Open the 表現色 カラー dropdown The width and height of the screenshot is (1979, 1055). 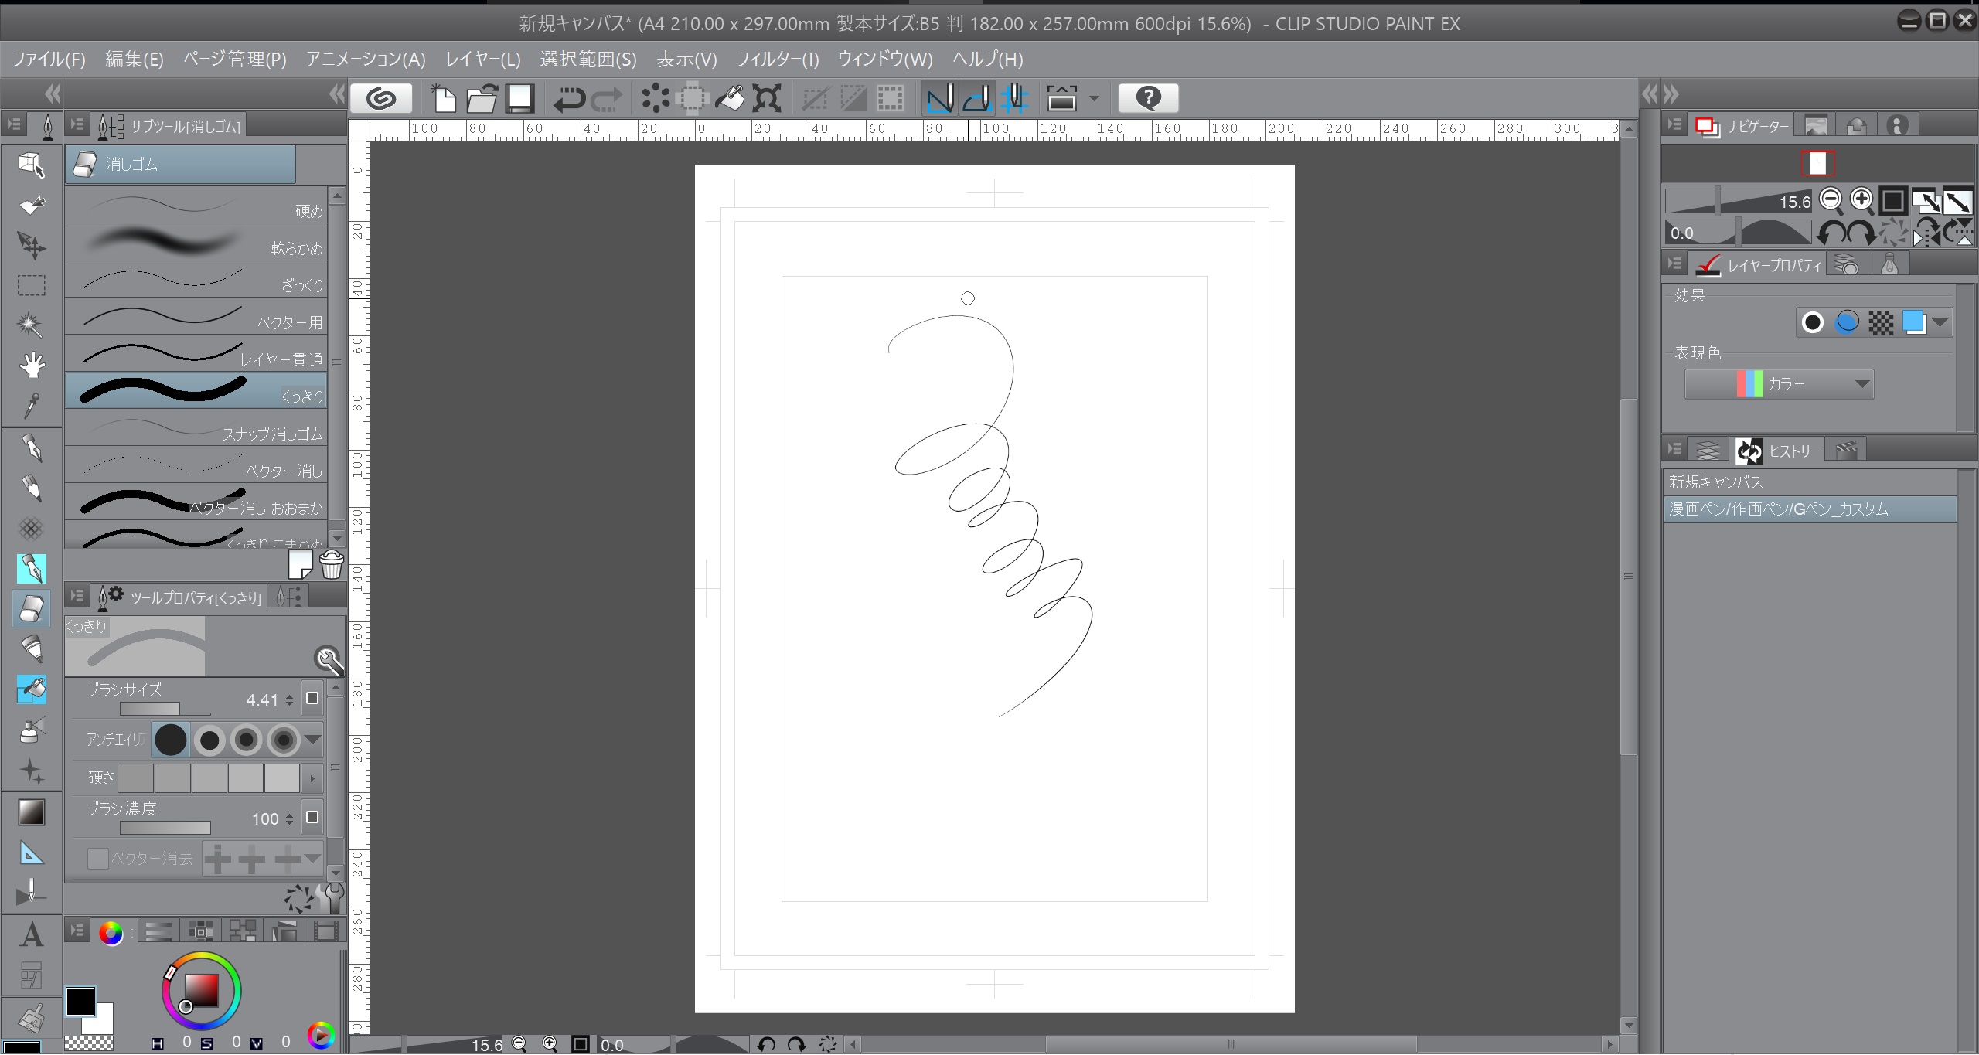pos(1779,384)
